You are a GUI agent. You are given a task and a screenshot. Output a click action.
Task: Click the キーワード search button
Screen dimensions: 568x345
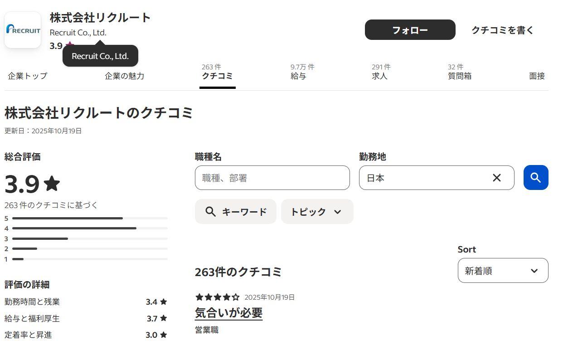pyautogui.click(x=235, y=211)
